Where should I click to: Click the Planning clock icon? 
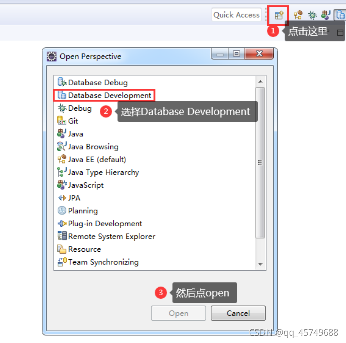62,211
